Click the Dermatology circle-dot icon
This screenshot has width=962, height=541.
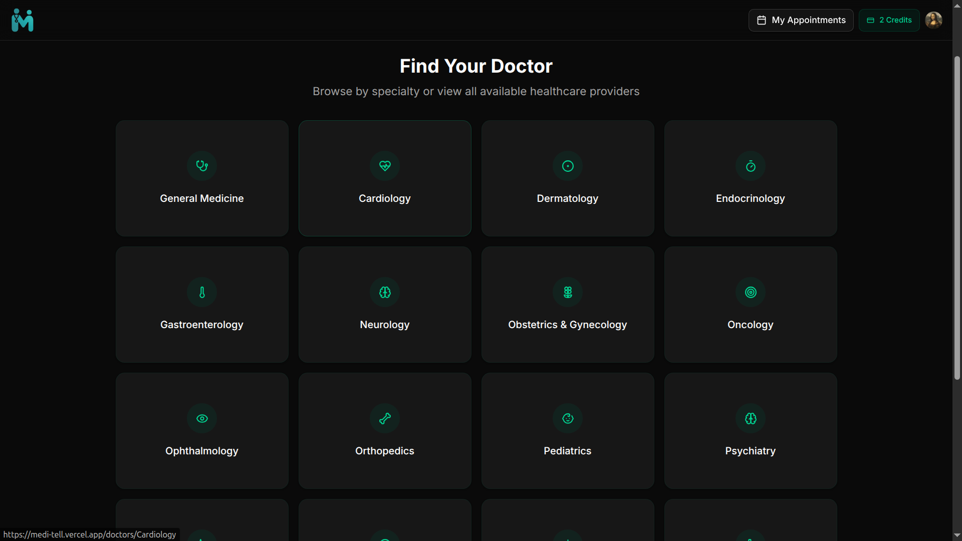click(568, 166)
